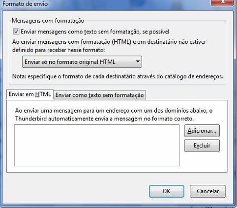Viewport: 237px width, 208px height.
Task: Confirm the dialog with OK
Action: click(x=167, y=191)
